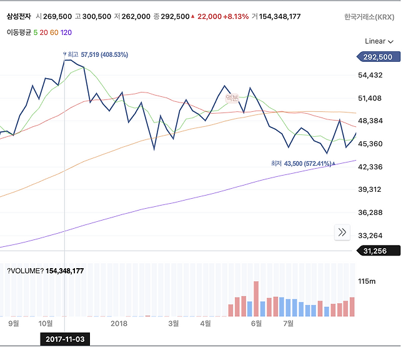This screenshot has height=350, width=411.
Task: Click the 2017-11-03 date marker
Action: pos(65,339)
